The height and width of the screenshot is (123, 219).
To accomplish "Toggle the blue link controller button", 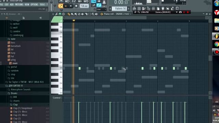I will point(99,5).
